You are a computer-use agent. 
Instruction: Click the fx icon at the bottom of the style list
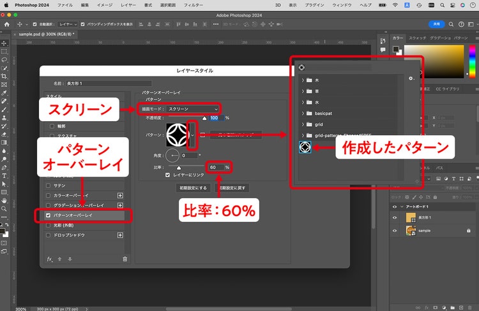pos(49,259)
